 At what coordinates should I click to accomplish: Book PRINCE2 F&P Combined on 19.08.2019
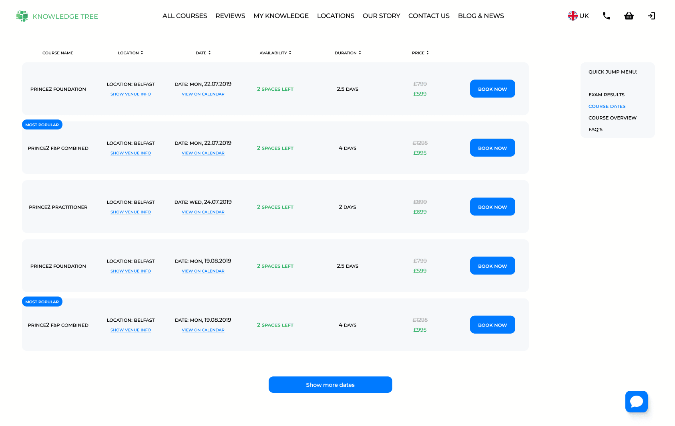tap(492, 325)
